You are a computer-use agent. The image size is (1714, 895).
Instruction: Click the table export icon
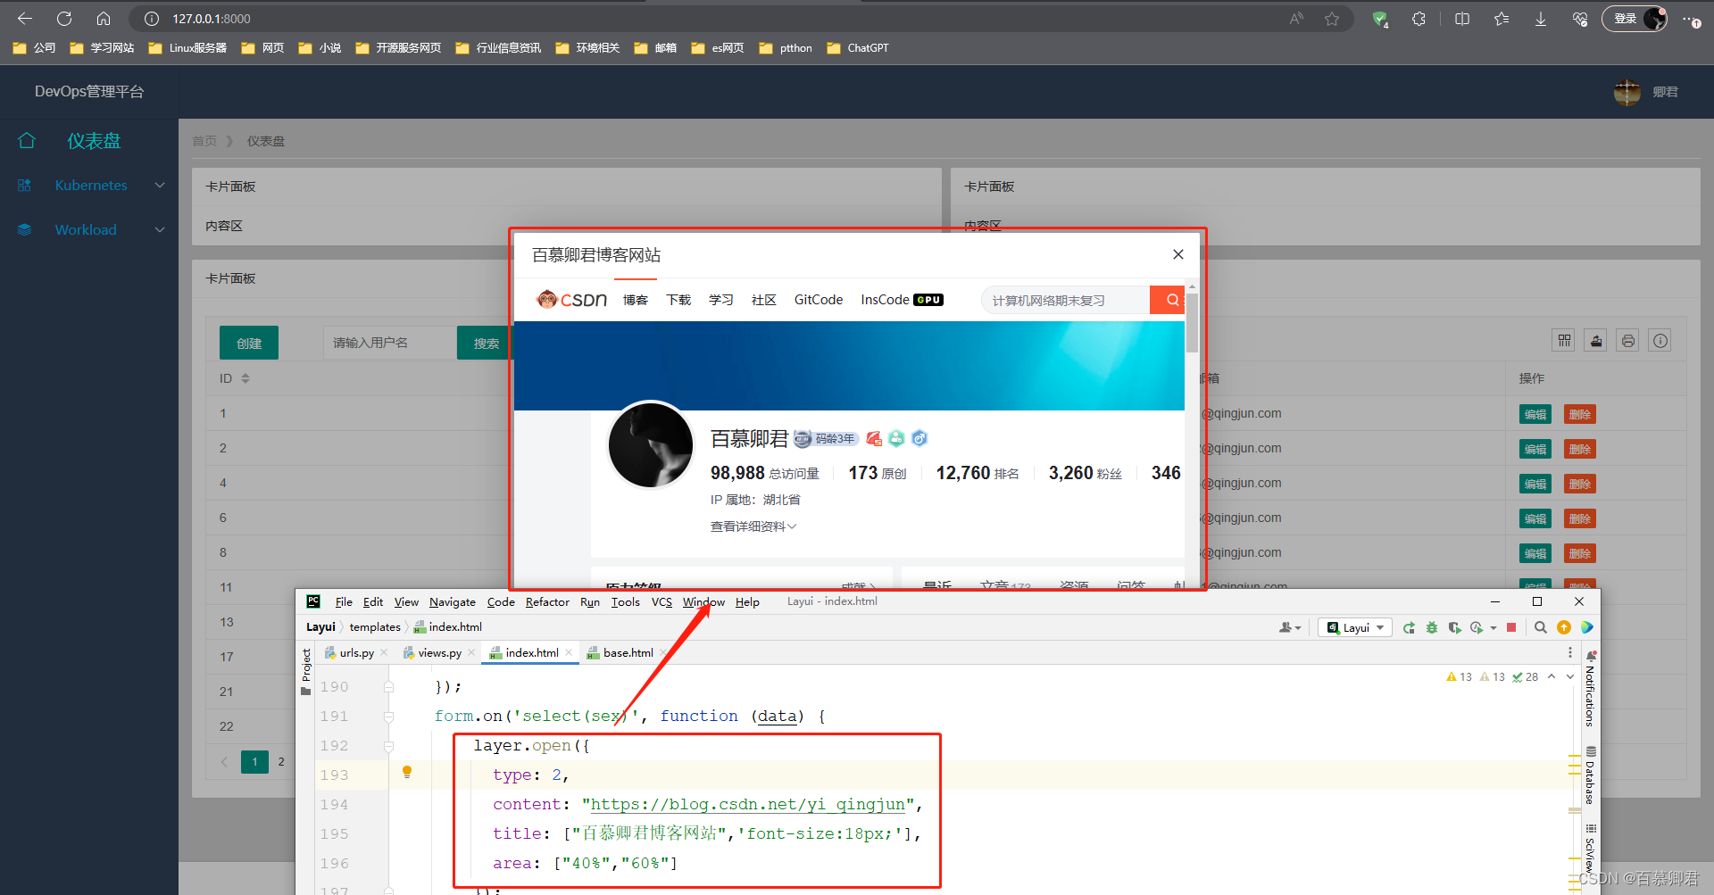tap(1596, 341)
